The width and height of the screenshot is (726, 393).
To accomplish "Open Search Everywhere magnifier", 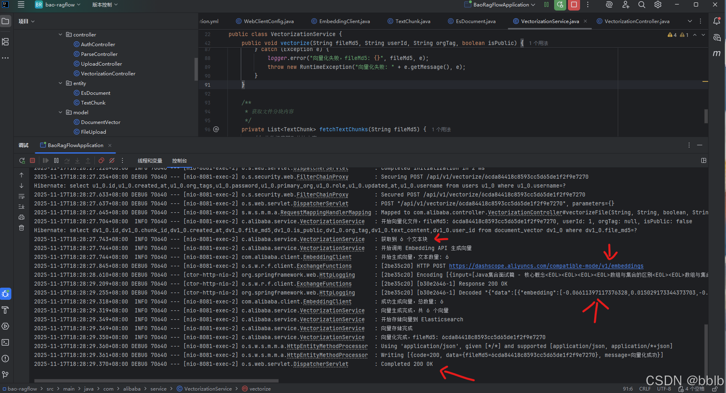I will (642, 5).
